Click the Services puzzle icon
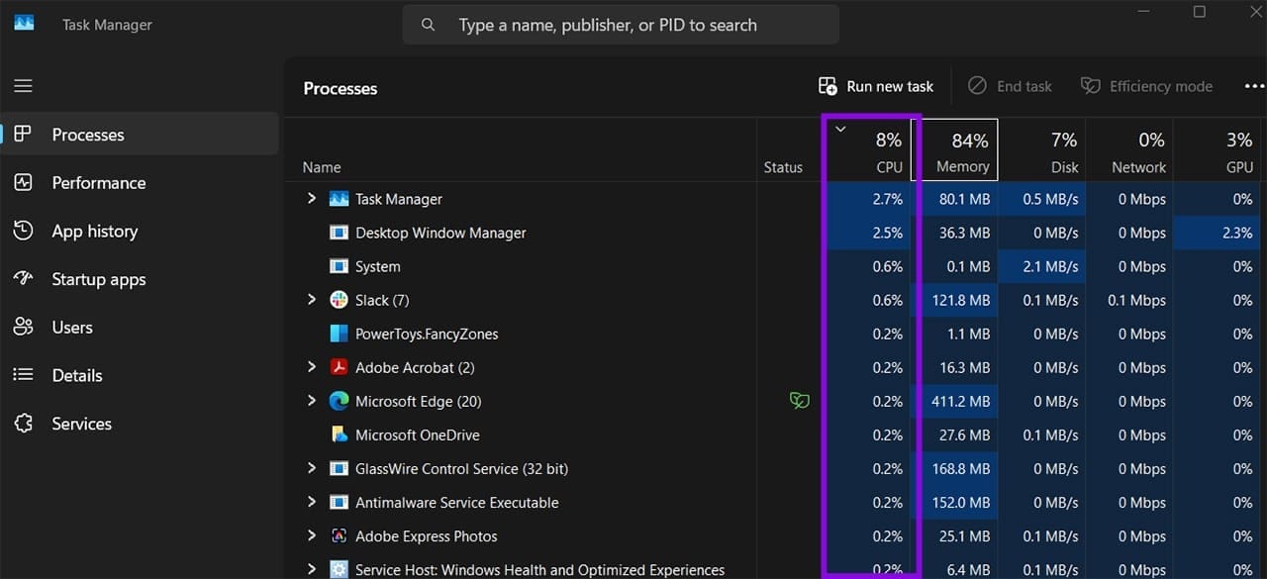Screen dimensions: 1267x579 (23, 424)
